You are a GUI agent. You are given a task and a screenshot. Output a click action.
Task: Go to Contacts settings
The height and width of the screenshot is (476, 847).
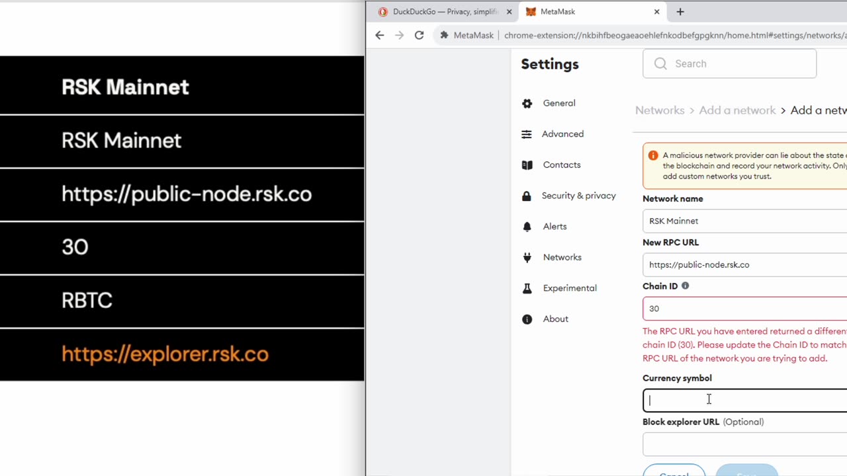(x=562, y=165)
